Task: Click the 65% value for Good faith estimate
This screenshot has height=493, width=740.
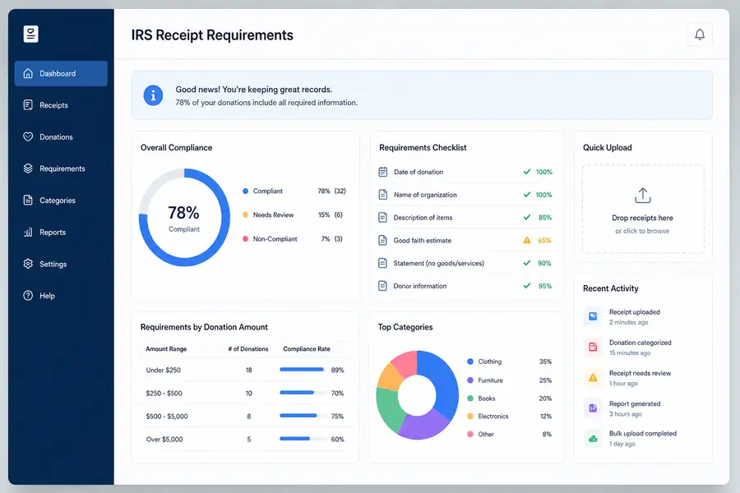Action: 544,240
